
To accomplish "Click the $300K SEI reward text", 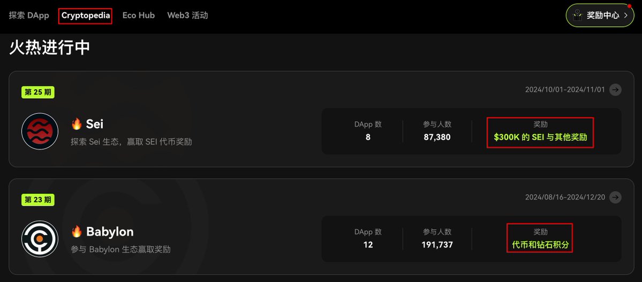I will [540, 137].
